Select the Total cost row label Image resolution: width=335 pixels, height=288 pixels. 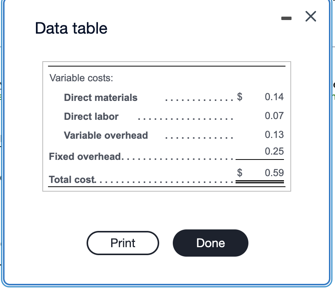coord(70,180)
